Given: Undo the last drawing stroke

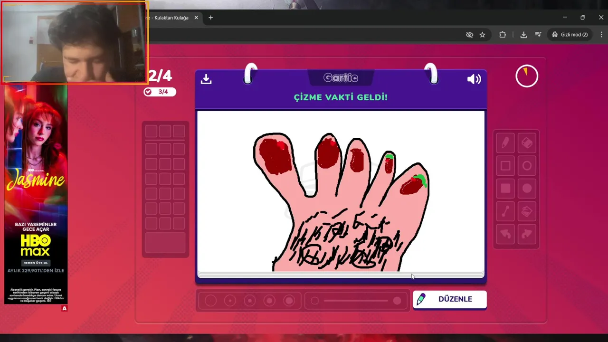Looking at the screenshot, I should [x=505, y=234].
